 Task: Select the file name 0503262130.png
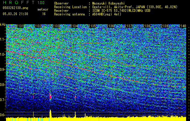tap(15, 8)
